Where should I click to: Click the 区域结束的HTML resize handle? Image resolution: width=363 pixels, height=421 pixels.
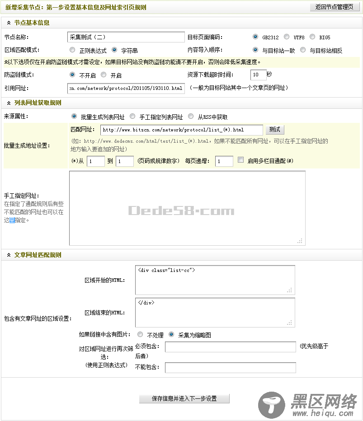(x=289, y=323)
